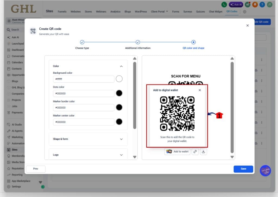Open Dashboard in the sidebar
This screenshot has height=197, width=278.
(15, 50)
